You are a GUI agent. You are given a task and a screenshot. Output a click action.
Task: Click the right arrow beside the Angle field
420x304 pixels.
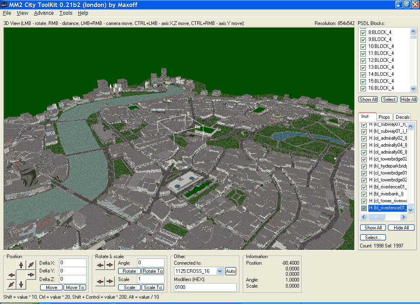[x=110, y=265]
